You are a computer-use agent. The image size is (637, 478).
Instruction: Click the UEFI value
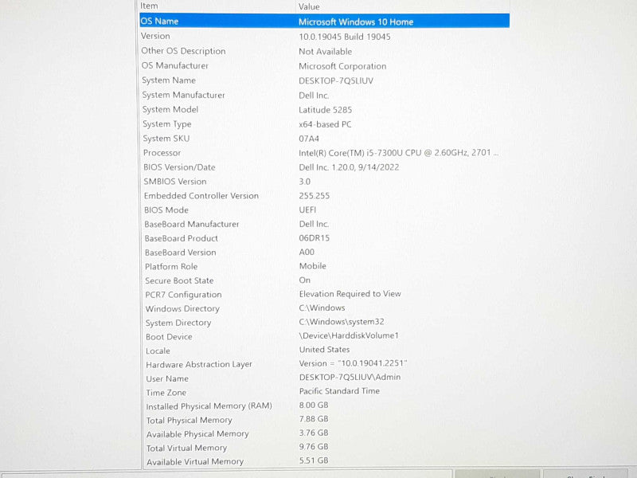(x=307, y=210)
